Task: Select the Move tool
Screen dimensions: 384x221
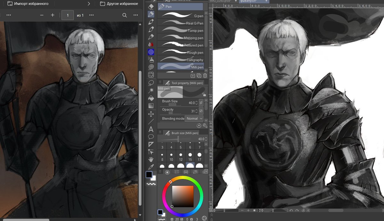Action: (151, 114)
